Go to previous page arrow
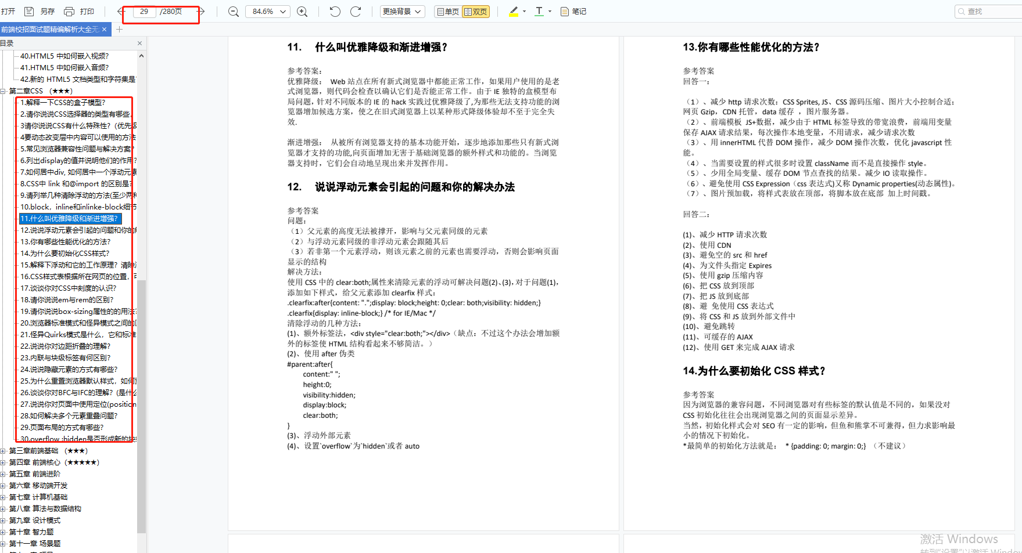The image size is (1022, 553). pyautogui.click(x=121, y=12)
